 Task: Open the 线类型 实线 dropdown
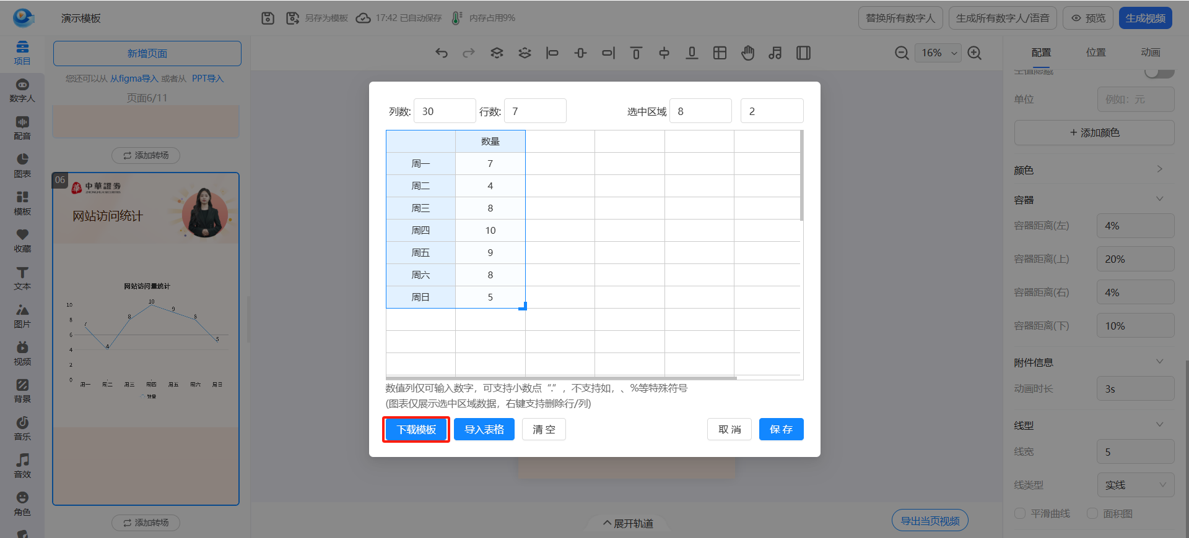[1135, 485]
